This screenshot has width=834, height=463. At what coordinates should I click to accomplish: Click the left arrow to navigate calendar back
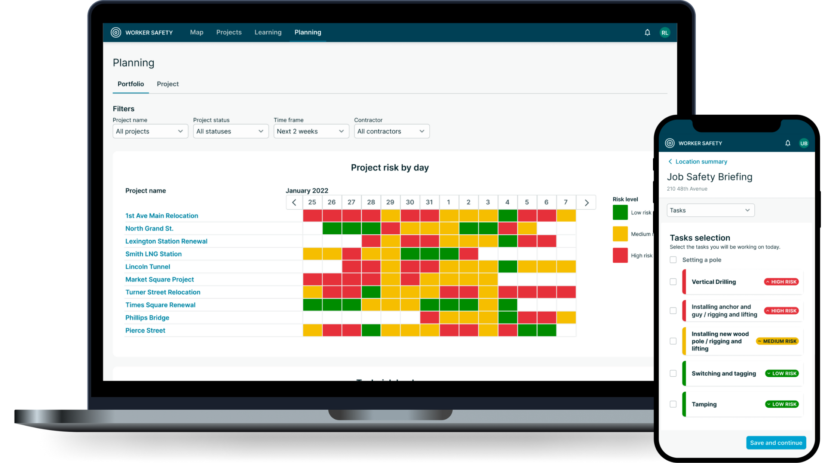294,202
